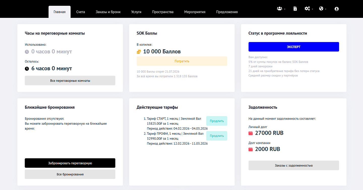The width and height of the screenshot is (363, 190).
Task: Click the wallet icon next to 27000 RUB
Action: pyautogui.click(x=251, y=133)
